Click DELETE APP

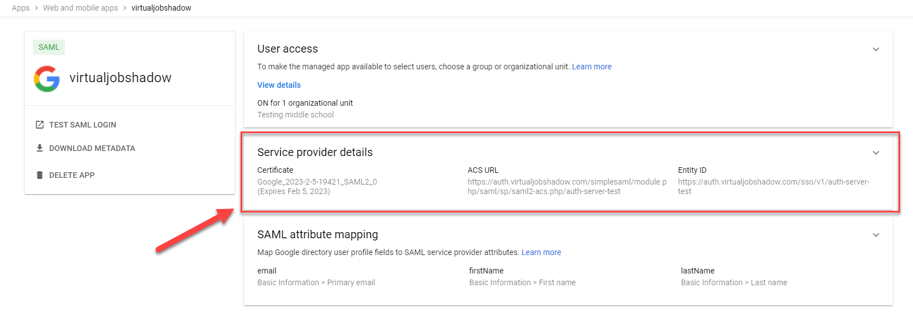[x=72, y=175]
